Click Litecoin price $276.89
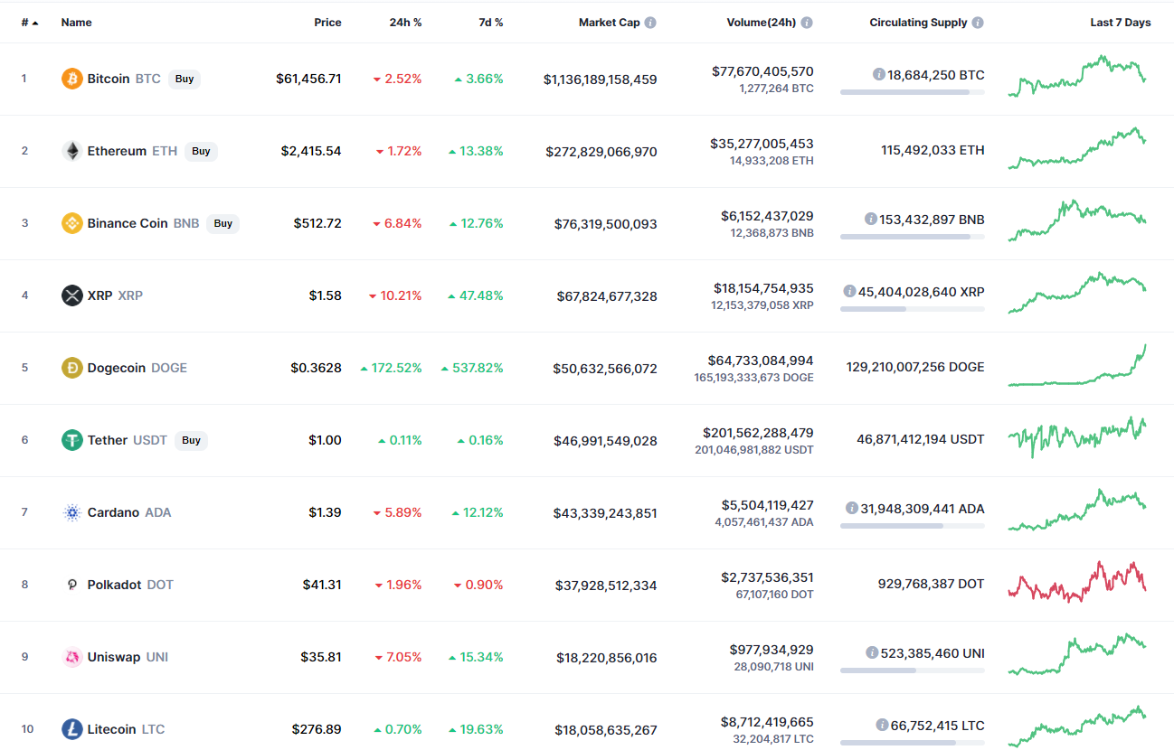This screenshot has height=750, width=1174. 317,729
